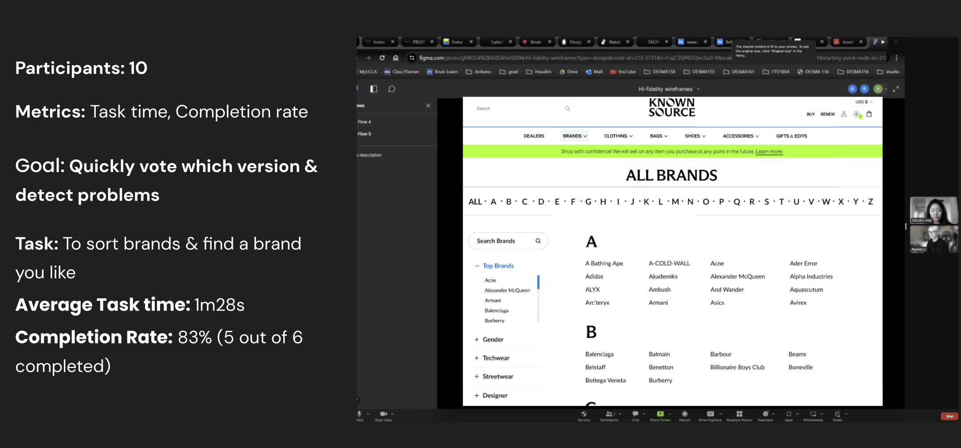Expand the ACCESSORIES navigation dropdown
Image resolution: width=961 pixels, height=448 pixels.
coord(741,136)
